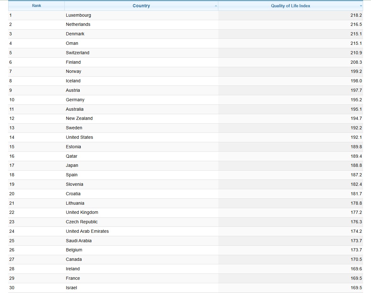
Task: Sort the table by the Rank column header
Action: coord(37,6)
